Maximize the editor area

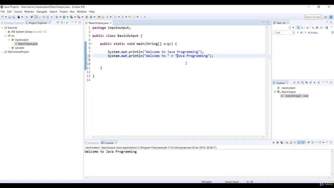[x=268, y=22]
